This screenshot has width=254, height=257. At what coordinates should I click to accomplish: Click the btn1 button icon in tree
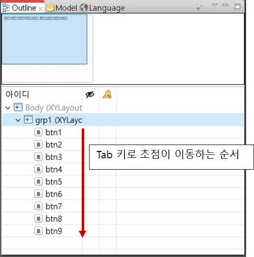38,132
